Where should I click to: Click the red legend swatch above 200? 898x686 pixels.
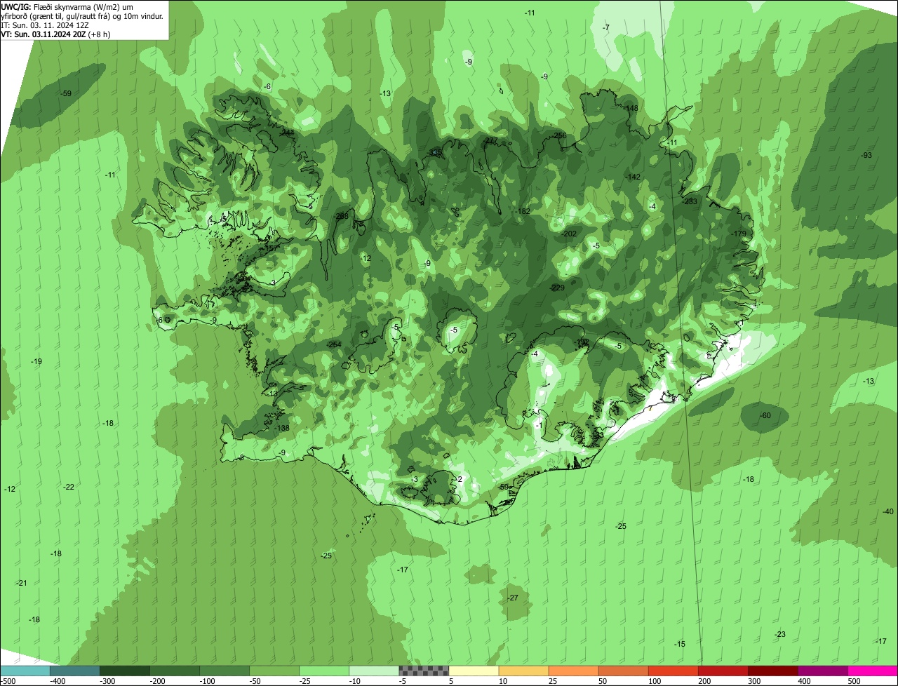722,671
